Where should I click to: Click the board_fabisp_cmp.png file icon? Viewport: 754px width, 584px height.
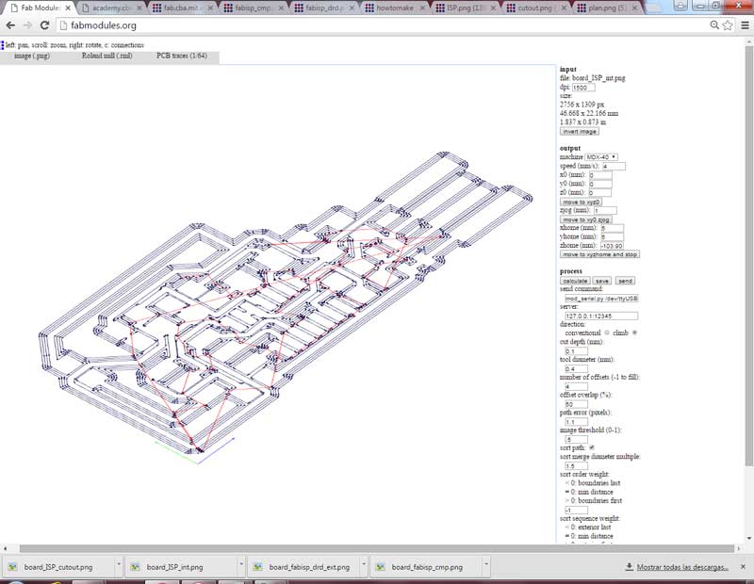381,567
